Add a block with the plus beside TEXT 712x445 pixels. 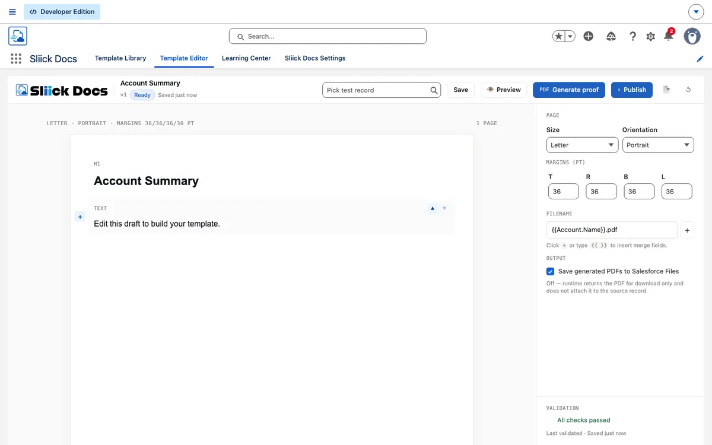[80, 217]
